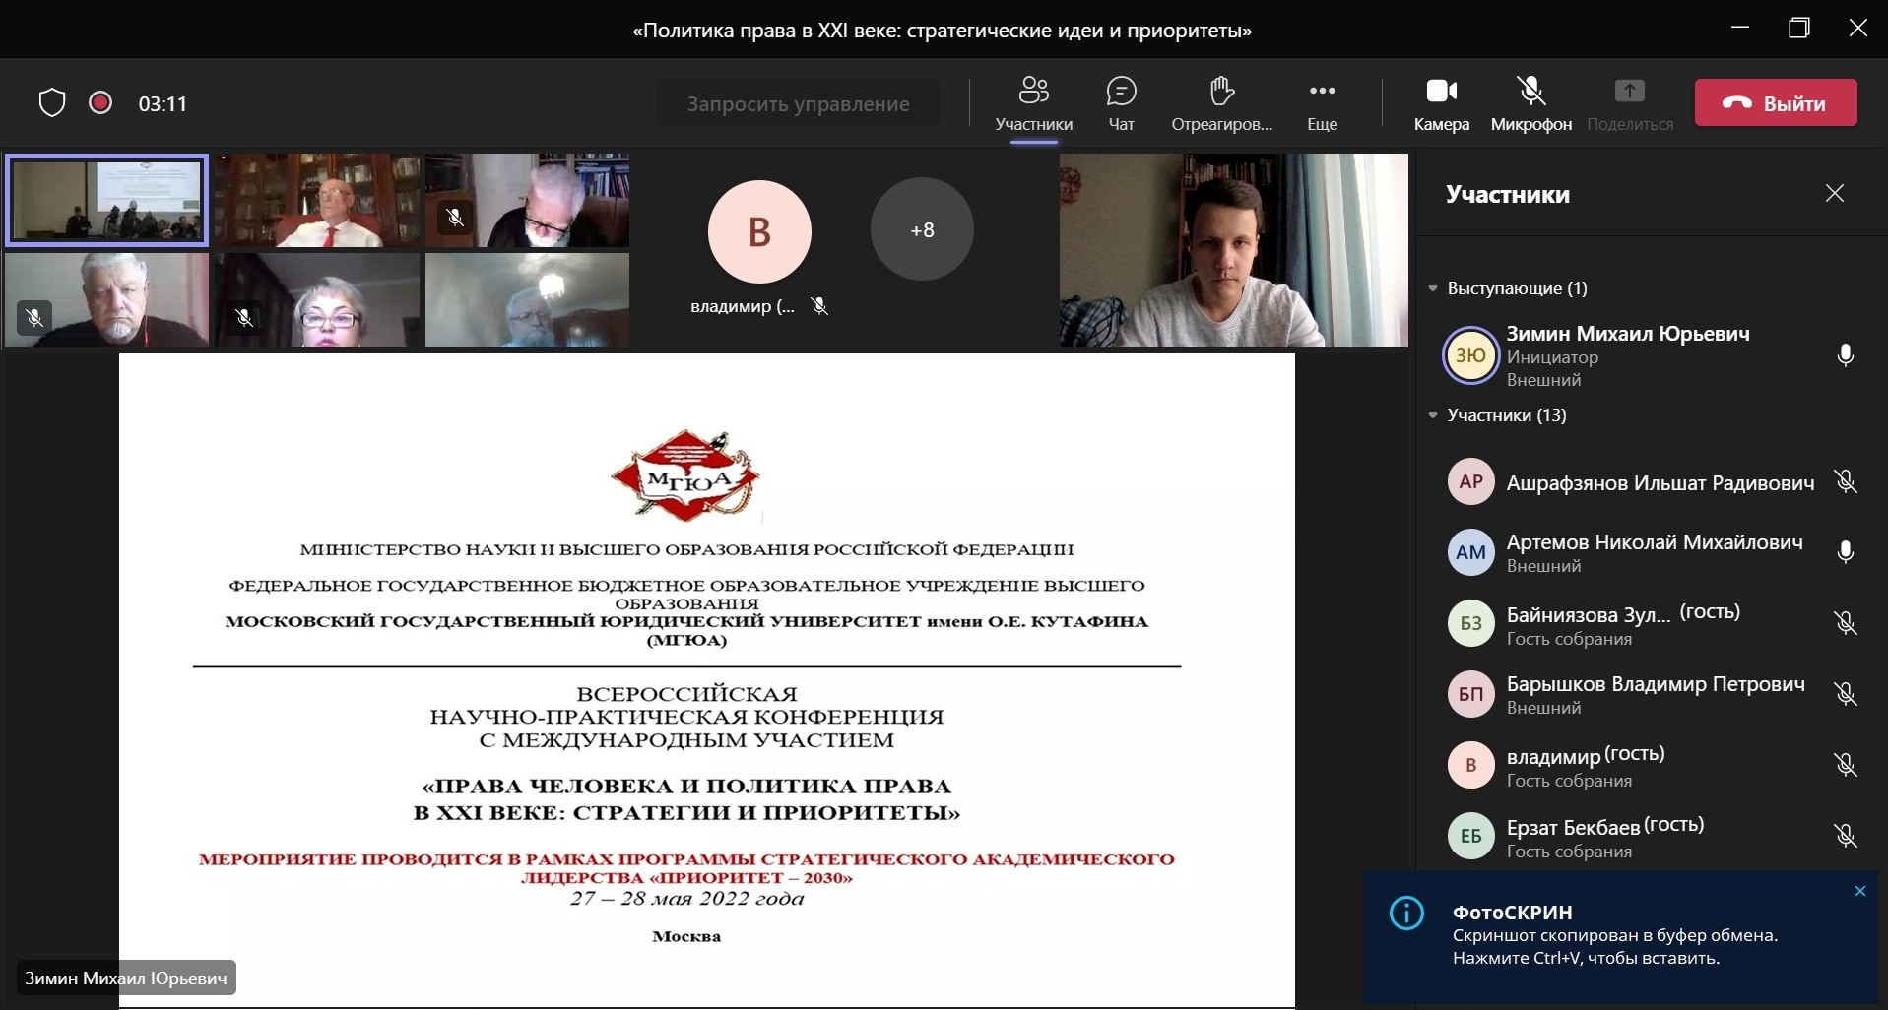Toggle microphone for Артемов Николай Михайлович
Screen dimensions: 1888x1010
coord(1845,552)
